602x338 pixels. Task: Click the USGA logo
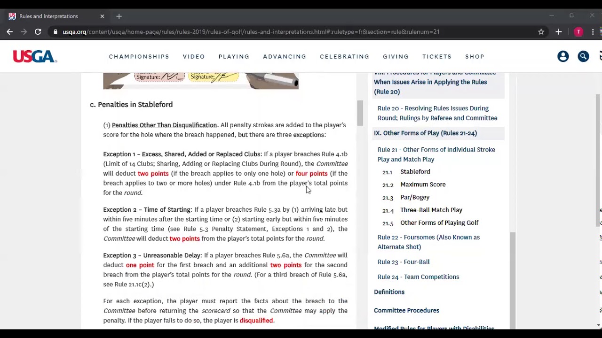(35, 57)
